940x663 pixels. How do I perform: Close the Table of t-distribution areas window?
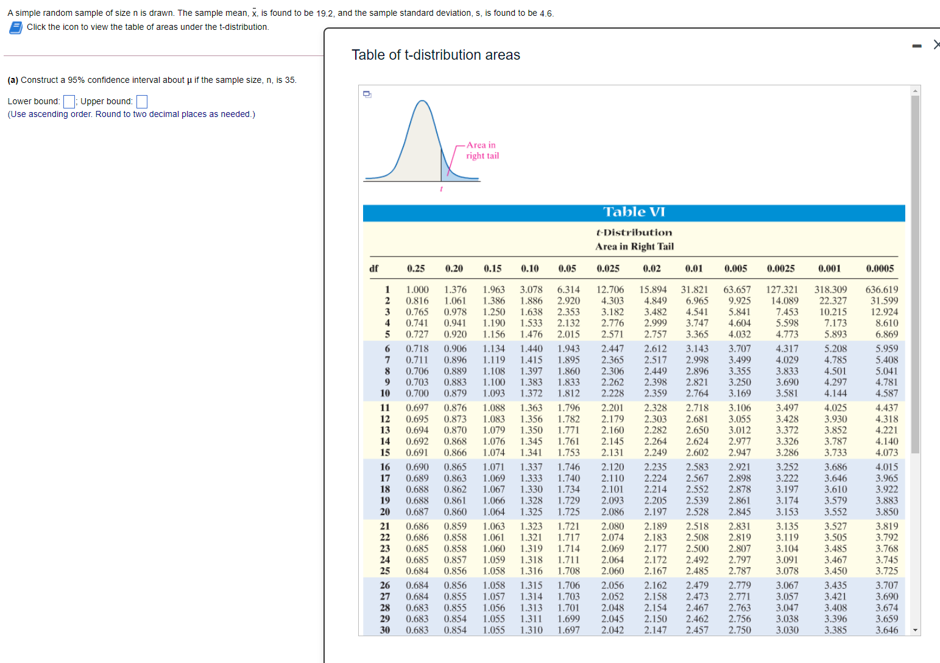936,44
